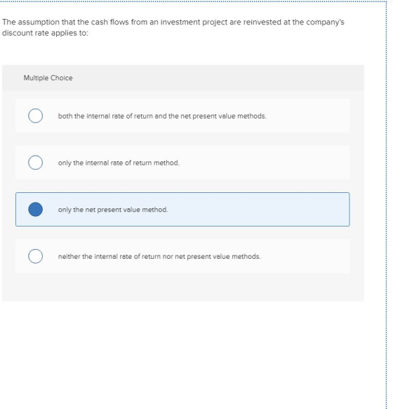Click the blank right side of the 'both' option card
The width and height of the screenshot is (393, 409).
click(x=308, y=116)
